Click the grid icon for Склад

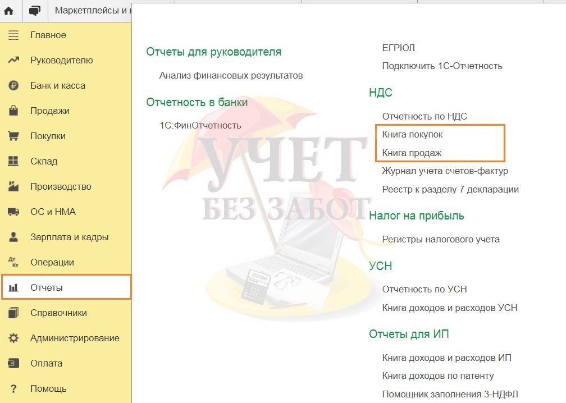[13, 161]
